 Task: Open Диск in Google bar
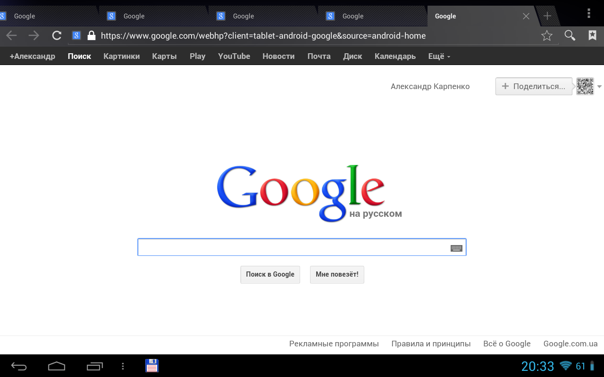[352, 56]
